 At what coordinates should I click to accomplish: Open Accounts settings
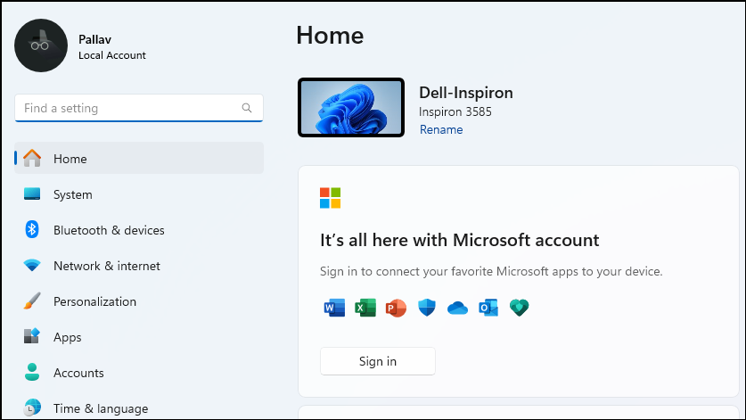click(x=139, y=373)
